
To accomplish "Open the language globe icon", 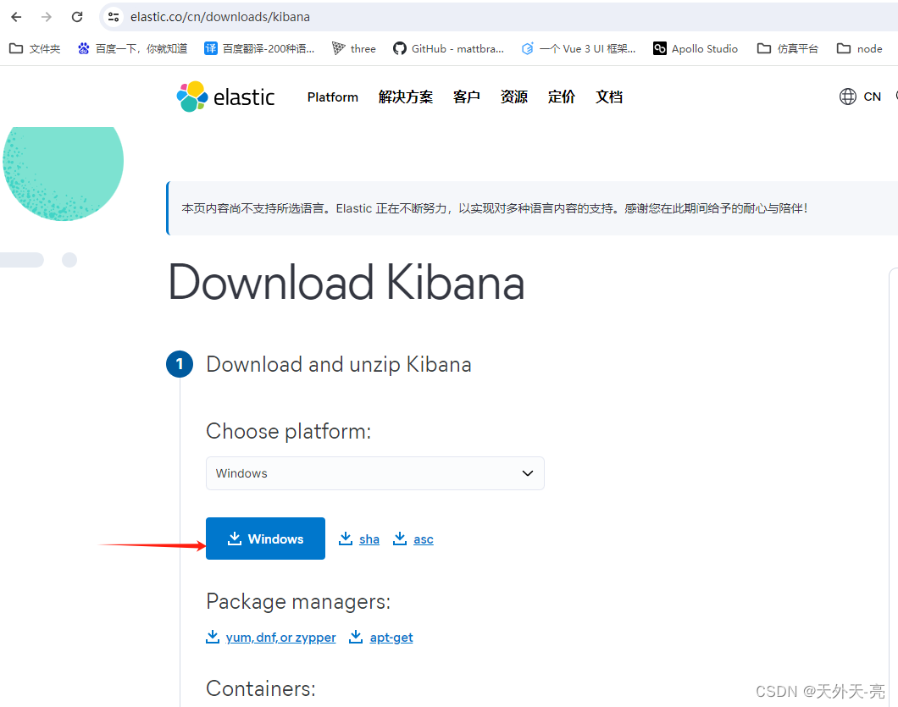I will (x=848, y=97).
